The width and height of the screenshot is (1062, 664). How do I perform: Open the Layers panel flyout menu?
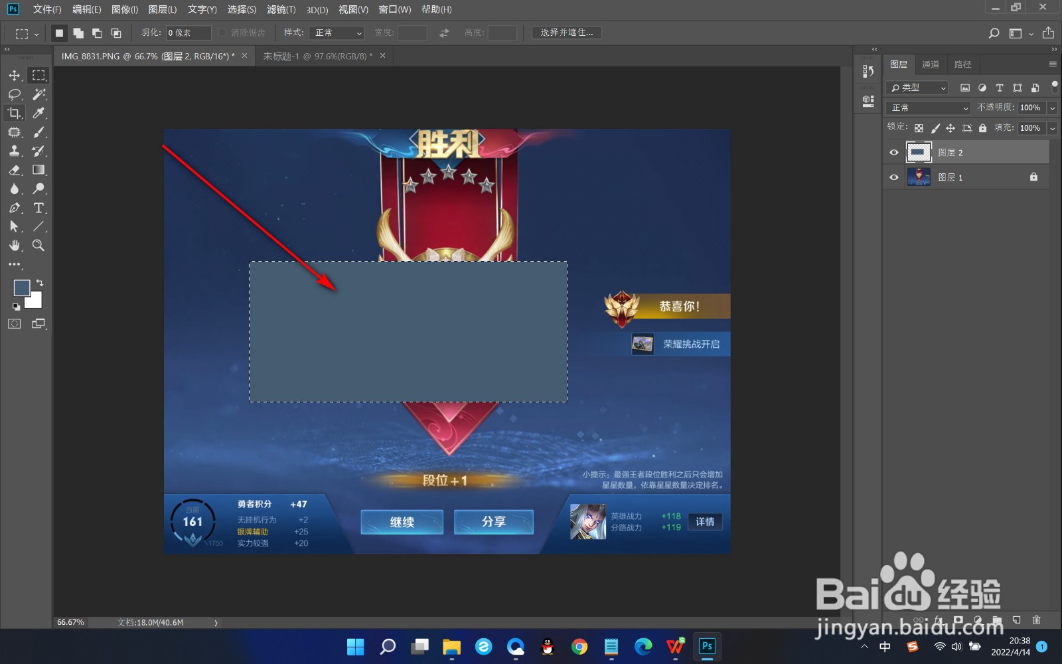pos(1053,64)
